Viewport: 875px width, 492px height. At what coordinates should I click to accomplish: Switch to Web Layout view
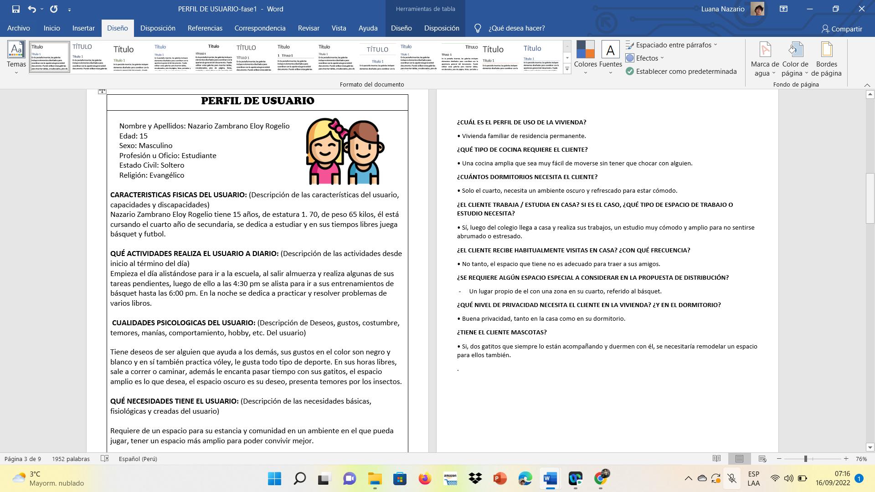coord(762,459)
